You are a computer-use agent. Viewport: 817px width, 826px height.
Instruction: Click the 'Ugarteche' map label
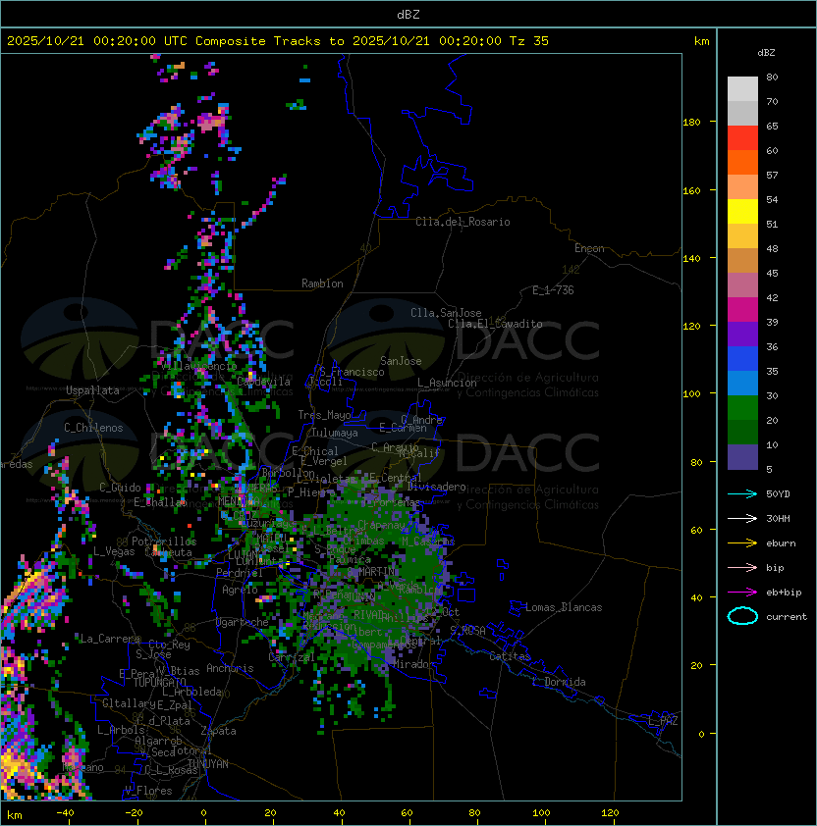(243, 622)
